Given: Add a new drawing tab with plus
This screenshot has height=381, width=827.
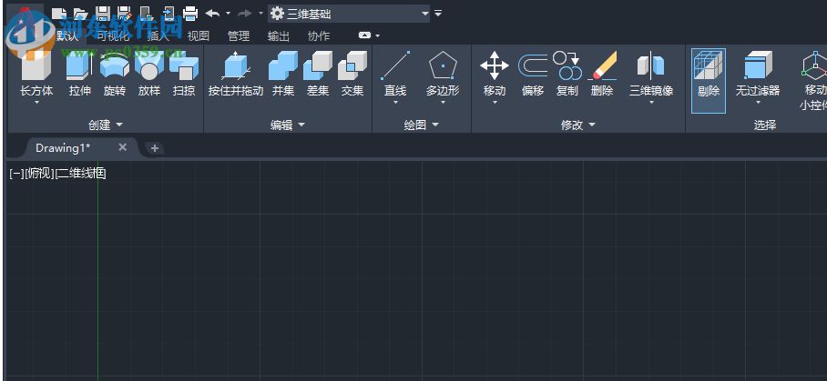Looking at the screenshot, I should click(x=155, y=148).
